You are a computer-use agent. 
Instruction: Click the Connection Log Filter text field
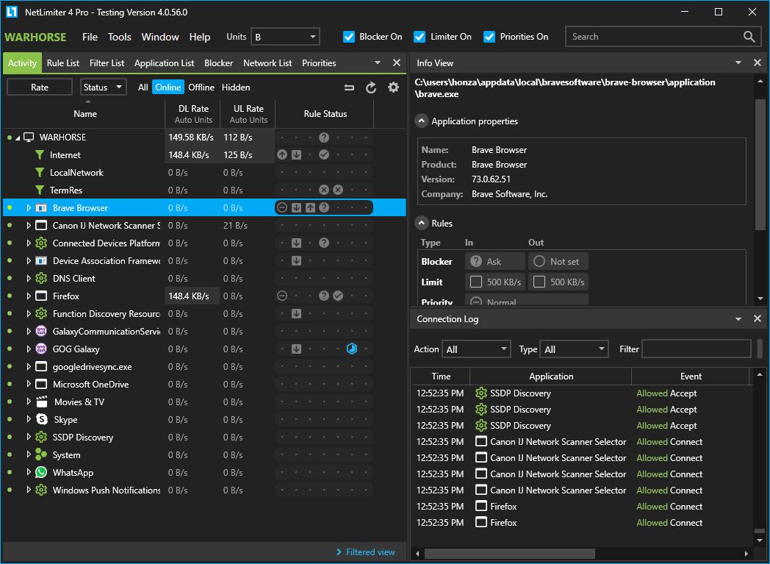[x=696, y=349]
